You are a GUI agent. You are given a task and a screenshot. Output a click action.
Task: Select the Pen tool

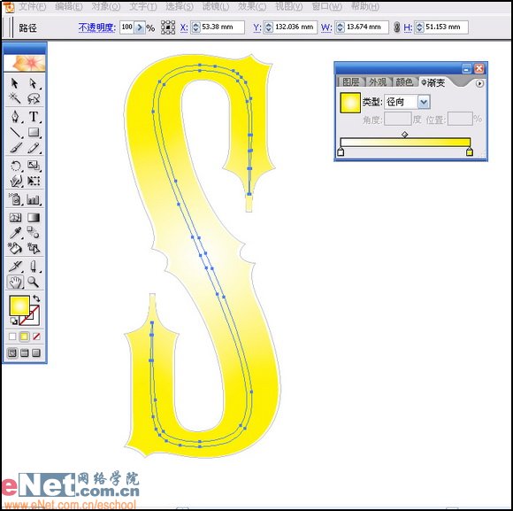click(15, 117)
